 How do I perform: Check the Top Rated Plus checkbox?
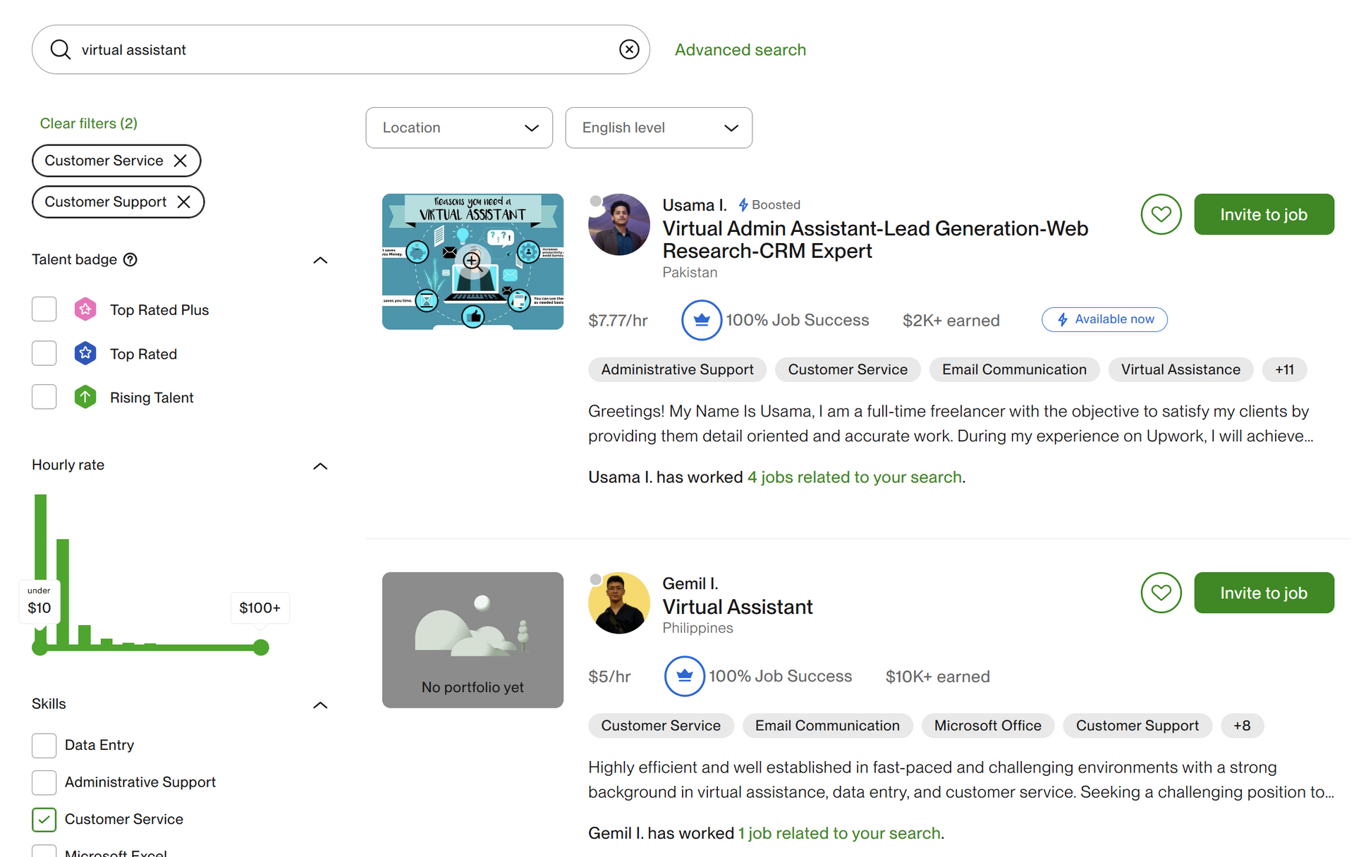pos(44,309)
